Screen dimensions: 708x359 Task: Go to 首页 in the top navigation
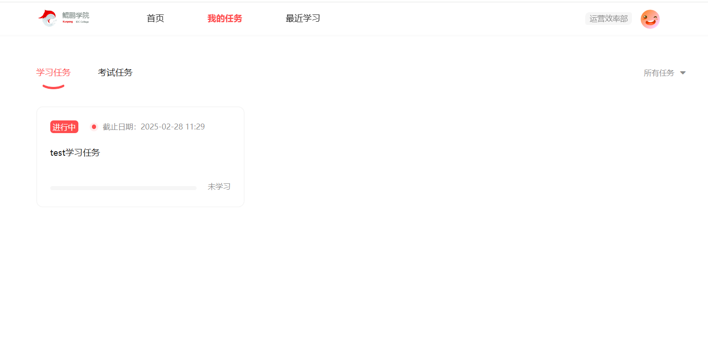pyautogui.click(x=155, y=18)
